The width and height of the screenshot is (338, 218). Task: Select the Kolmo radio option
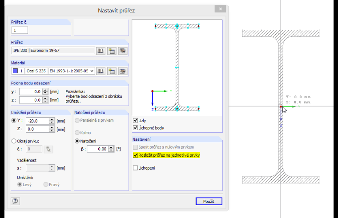pos(77,133)
